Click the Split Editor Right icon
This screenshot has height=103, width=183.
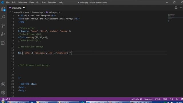(176, 8)
